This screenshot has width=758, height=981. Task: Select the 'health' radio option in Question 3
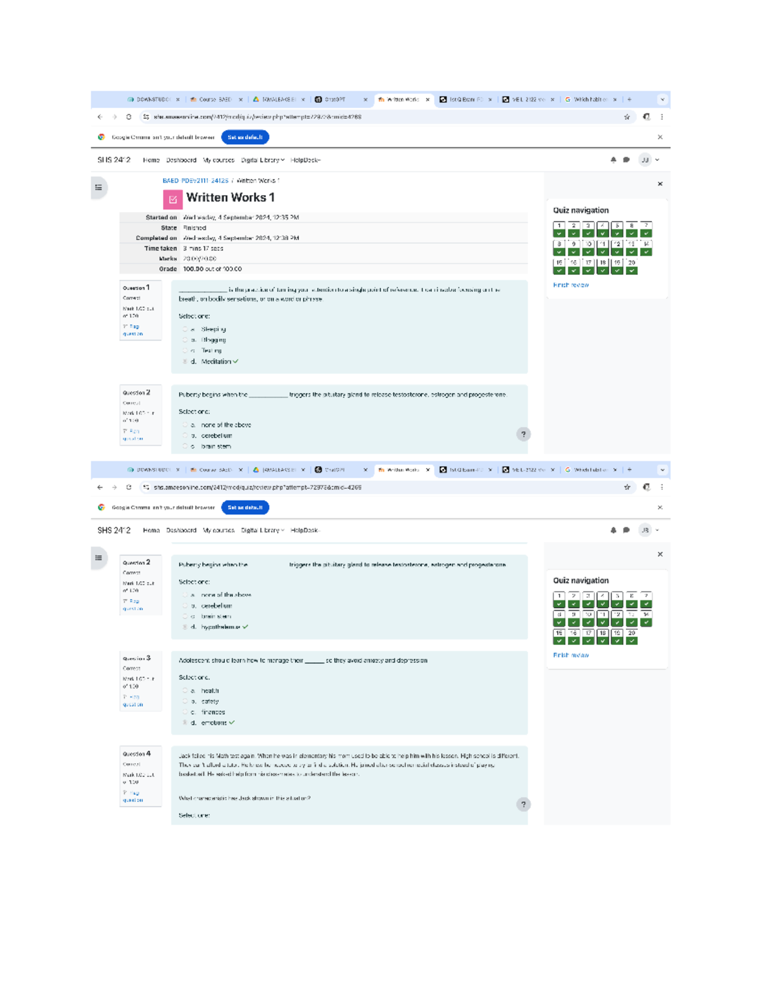click(x=185, y=690)
